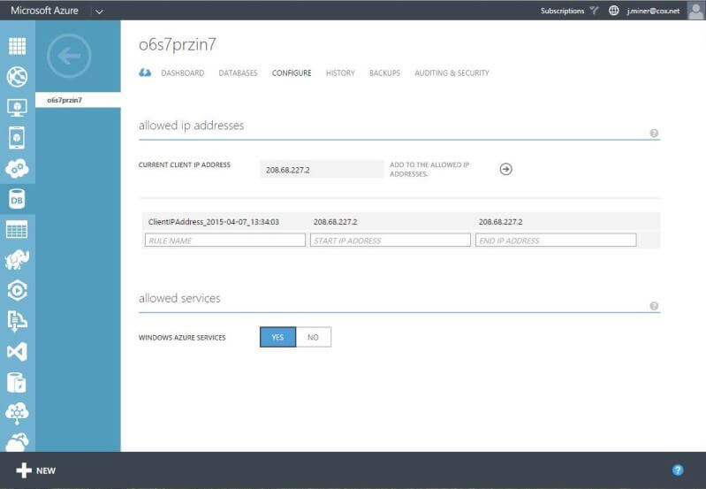Set Windows Azure Services to No
Viewport: 706px width, 489px height.
[x=313, y=337]
